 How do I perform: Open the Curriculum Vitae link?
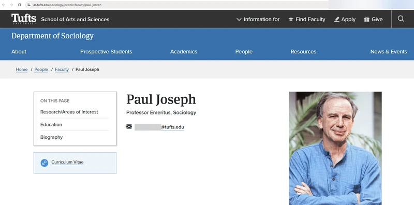tap(67, 162)
